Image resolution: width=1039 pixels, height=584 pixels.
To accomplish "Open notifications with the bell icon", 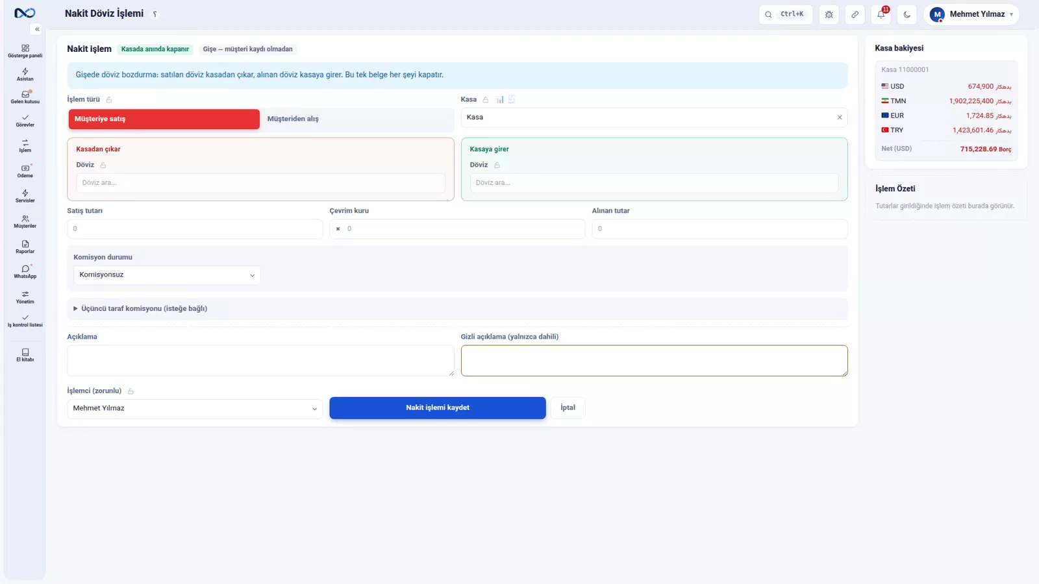I will pos(881,14).
